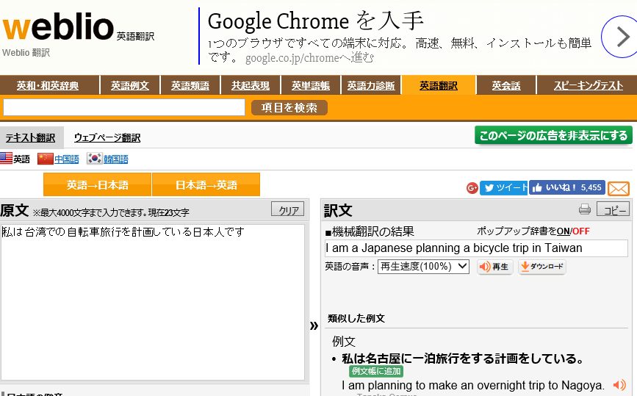Viewport: 637px width, 396px height.
Task: Click このページの広告を非表示にする button
Action: [x=553, y=135]
